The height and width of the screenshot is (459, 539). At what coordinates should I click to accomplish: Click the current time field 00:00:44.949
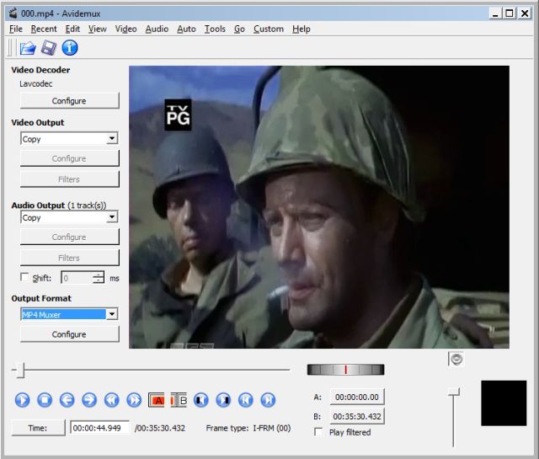[x=99, y=428]
